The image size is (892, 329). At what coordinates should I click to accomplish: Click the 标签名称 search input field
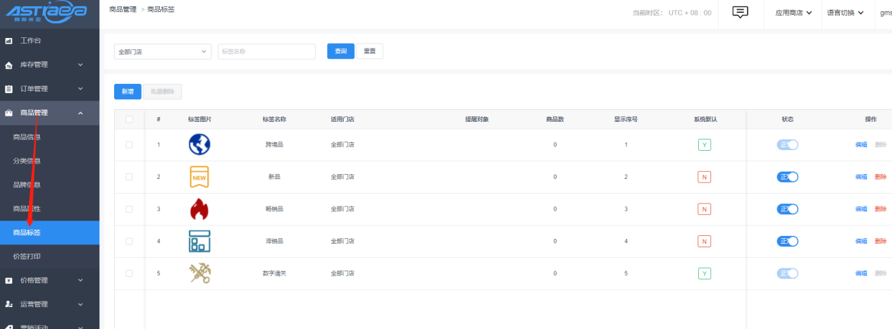(x=266, y=51)
